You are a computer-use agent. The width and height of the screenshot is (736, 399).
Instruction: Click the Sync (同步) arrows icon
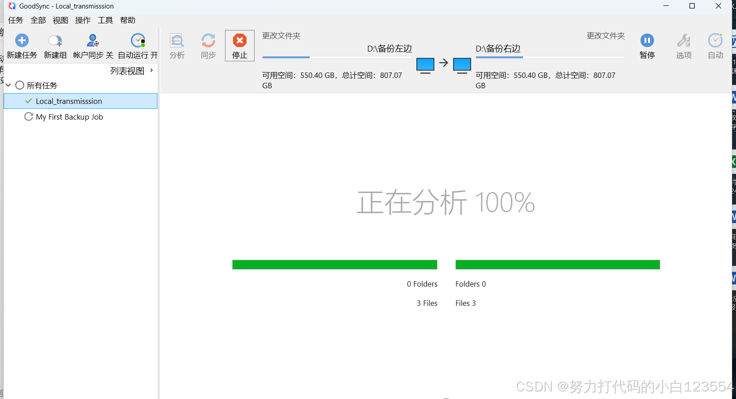tap(208, 40)
